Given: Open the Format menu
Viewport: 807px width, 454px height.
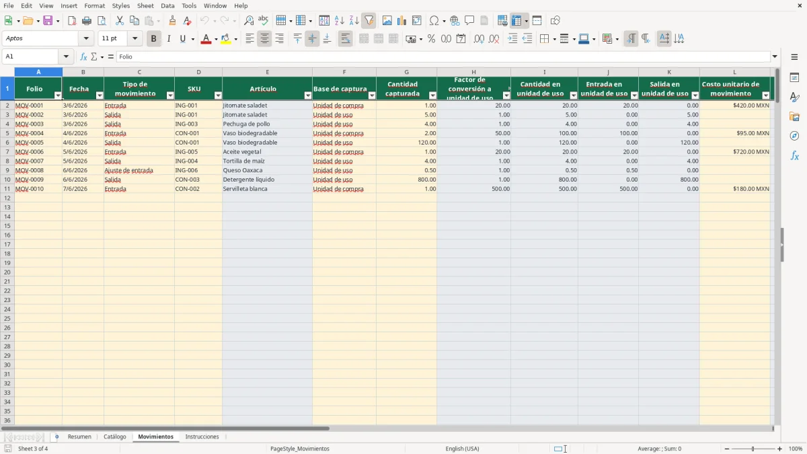Looking at the screenshot, I should click(x=94, y=5).
